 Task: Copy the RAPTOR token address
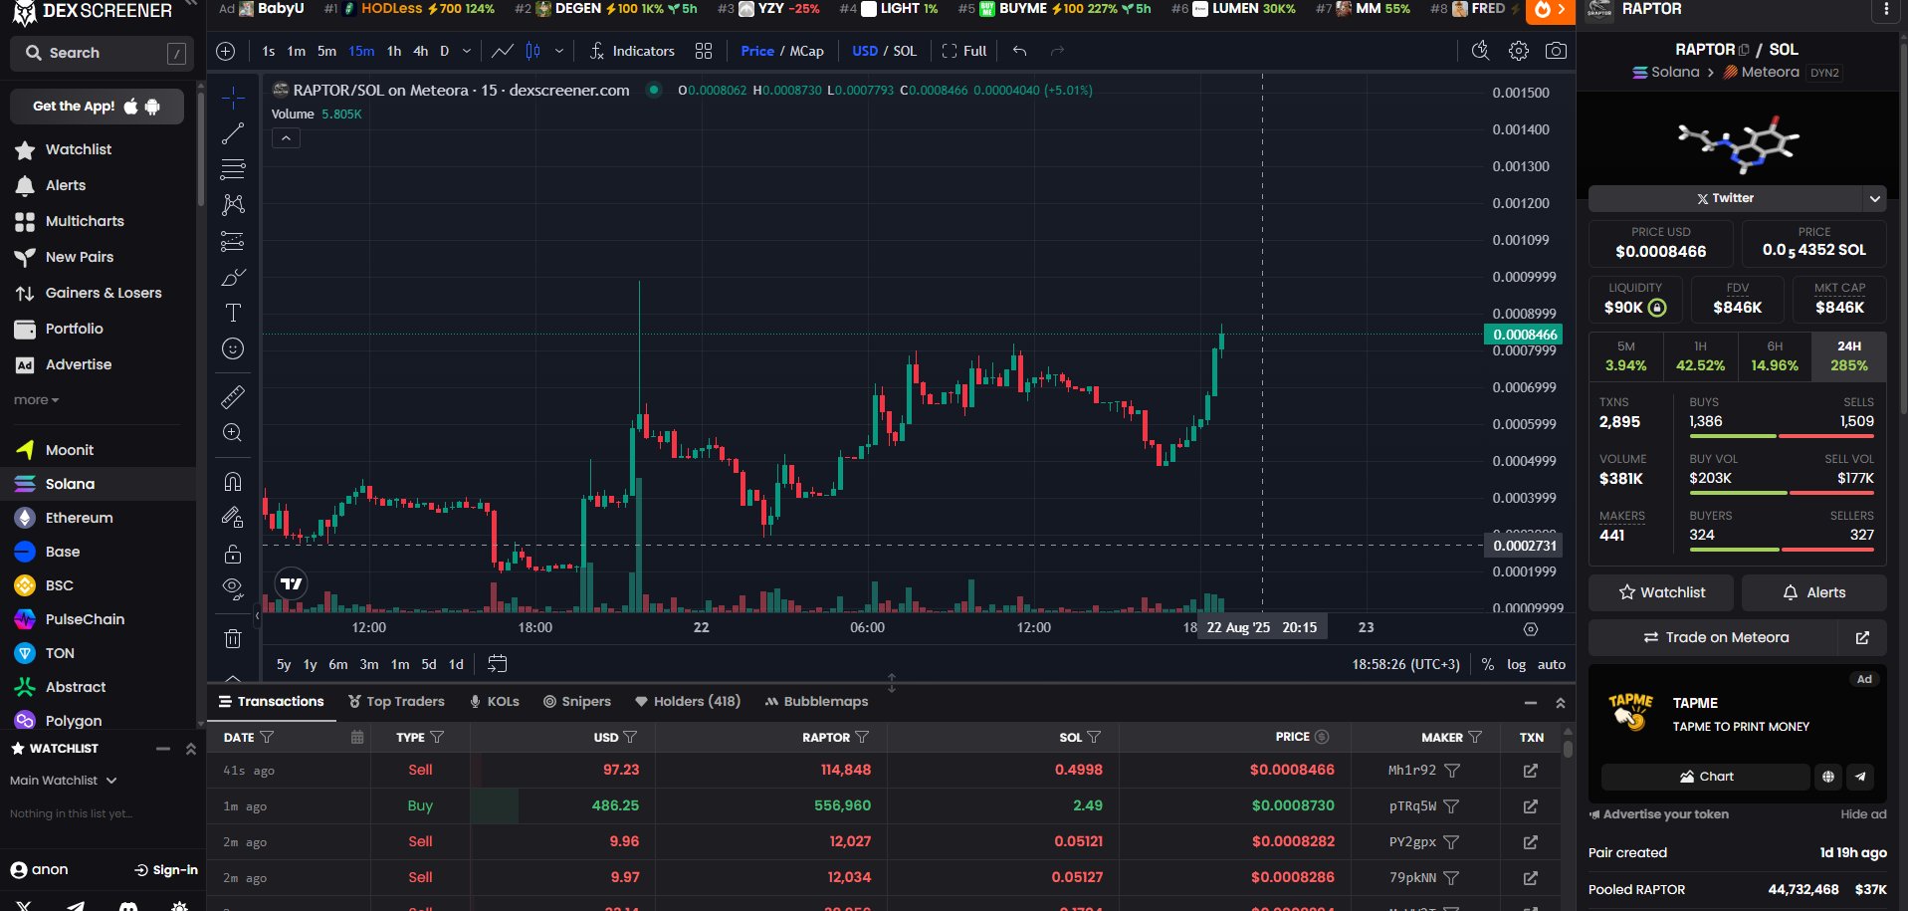[1744, 50]
